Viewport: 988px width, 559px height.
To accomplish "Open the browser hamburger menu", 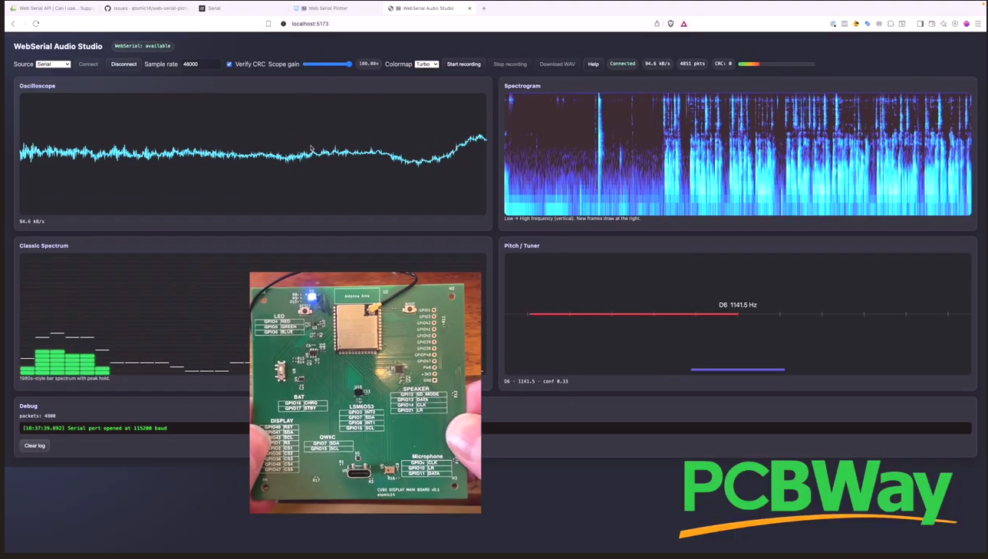I will point(977,24).
